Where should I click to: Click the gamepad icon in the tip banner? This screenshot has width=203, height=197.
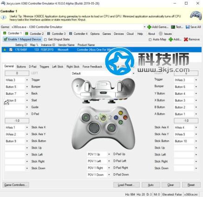196,15
